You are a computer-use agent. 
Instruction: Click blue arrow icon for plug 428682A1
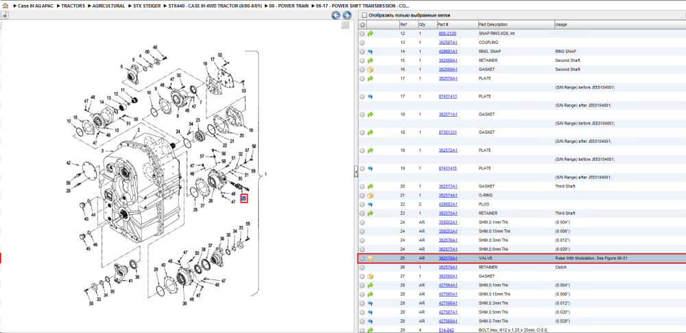pos(370,204)
